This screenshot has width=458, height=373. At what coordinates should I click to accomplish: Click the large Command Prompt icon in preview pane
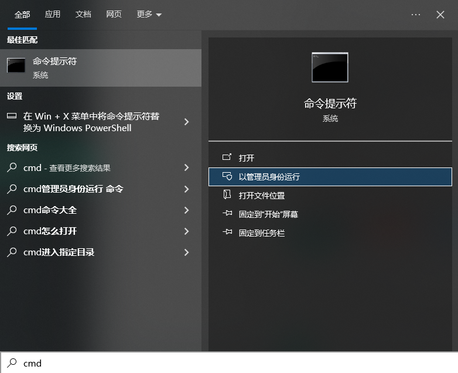[x=330, y=67]
